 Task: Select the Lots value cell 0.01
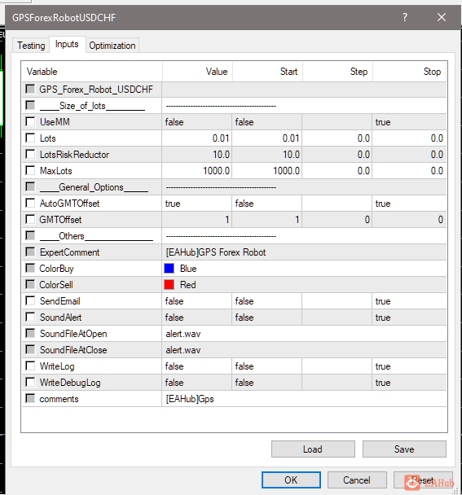(x=197, y=138)
